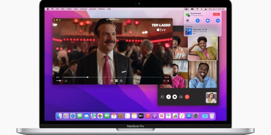Open Finder from the Dock
The height and width of the screenshot is (135, 271).
pyautogui.click(x=59, y=116)
